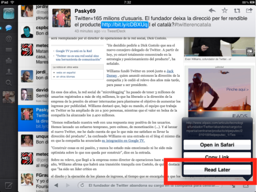Open Pasky69's profile picture
Viewport: 257px width, 192px height.
tap(61, 18)
